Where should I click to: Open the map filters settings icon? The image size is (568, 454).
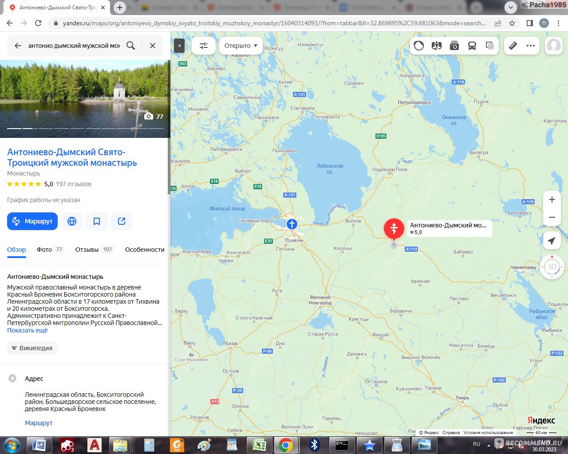click(x=204, y=46)
